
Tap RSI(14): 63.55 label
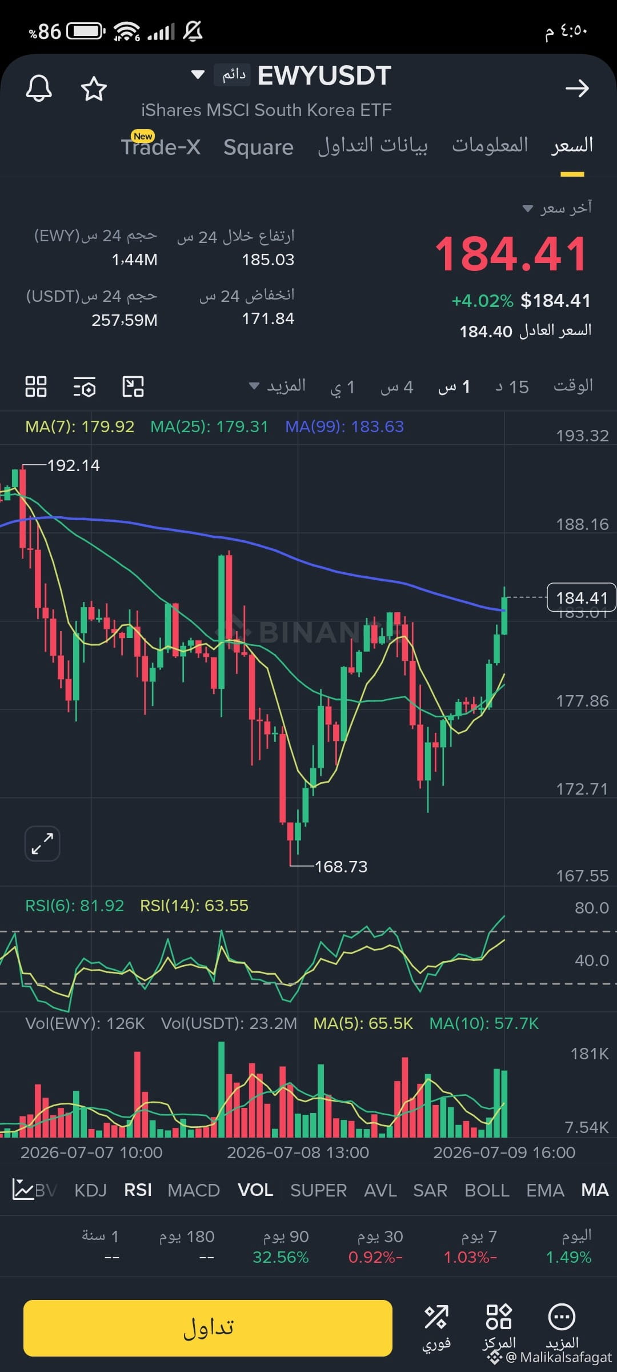pyautogui.click(x=194, y=906)
